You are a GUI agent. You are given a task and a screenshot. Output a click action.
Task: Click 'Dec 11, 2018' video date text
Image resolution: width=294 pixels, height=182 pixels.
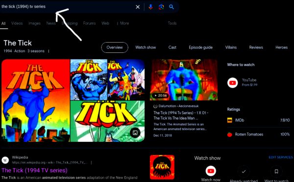(x=163, y=136)
